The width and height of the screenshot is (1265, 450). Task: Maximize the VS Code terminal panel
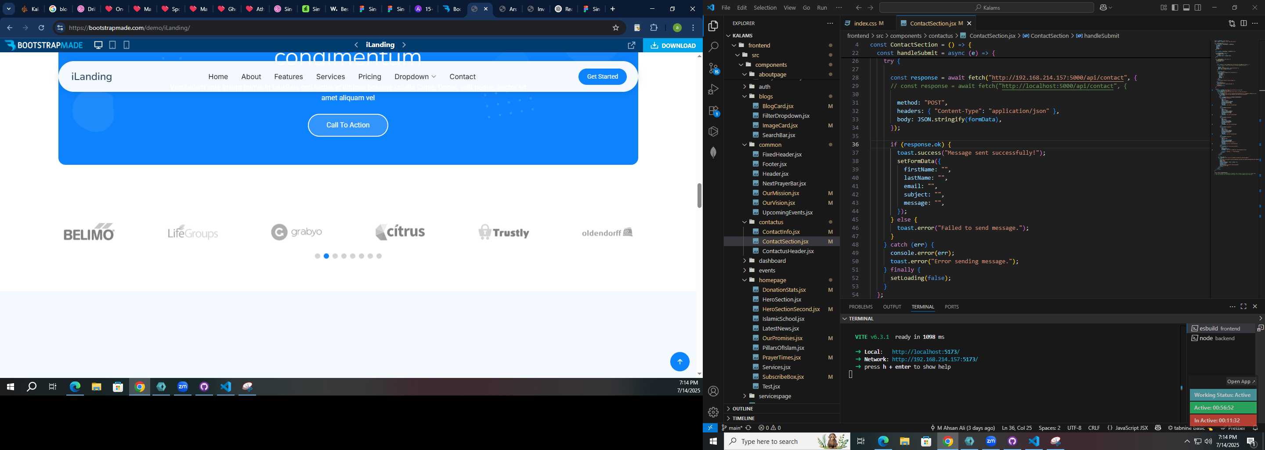[1243, 307]
